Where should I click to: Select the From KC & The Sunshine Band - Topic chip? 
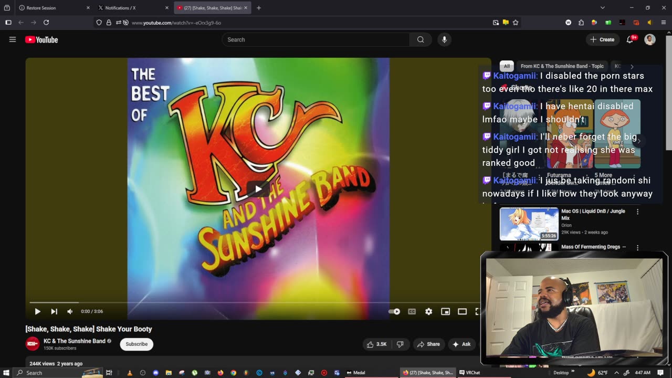pos(562,66)
